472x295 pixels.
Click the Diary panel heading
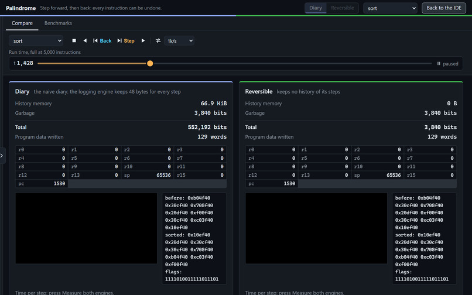pyautogui.click(x=22, y=91)
